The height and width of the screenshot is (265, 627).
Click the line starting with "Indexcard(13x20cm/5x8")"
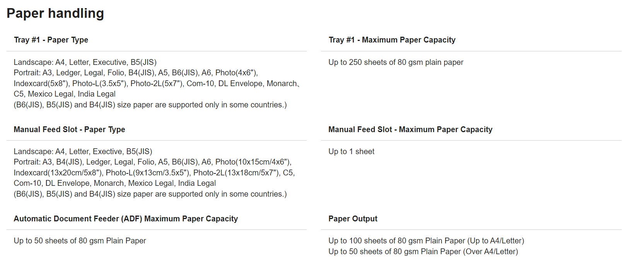(154, 173)
